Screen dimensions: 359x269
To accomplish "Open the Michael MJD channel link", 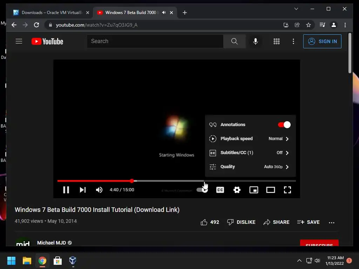I will click(x=52, y=243).
